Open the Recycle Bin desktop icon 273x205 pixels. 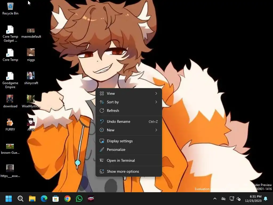[10, 9]
